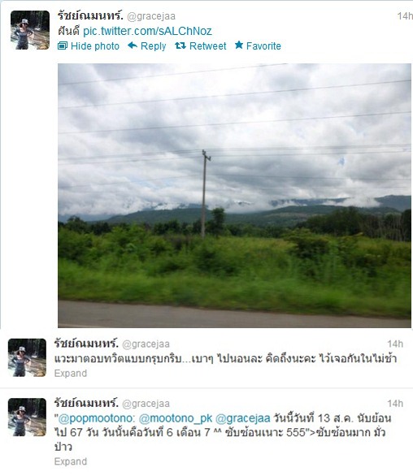The width and height of the screenshot is (413, 476).
Task: Open the @mootono_pk mention
Action: [x=176, y=418]
